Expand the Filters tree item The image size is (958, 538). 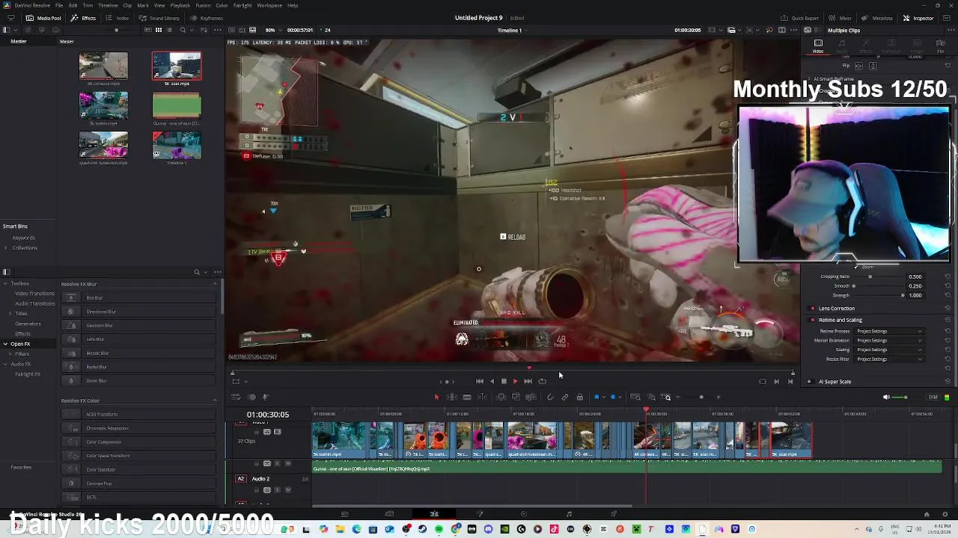(11, 354)
